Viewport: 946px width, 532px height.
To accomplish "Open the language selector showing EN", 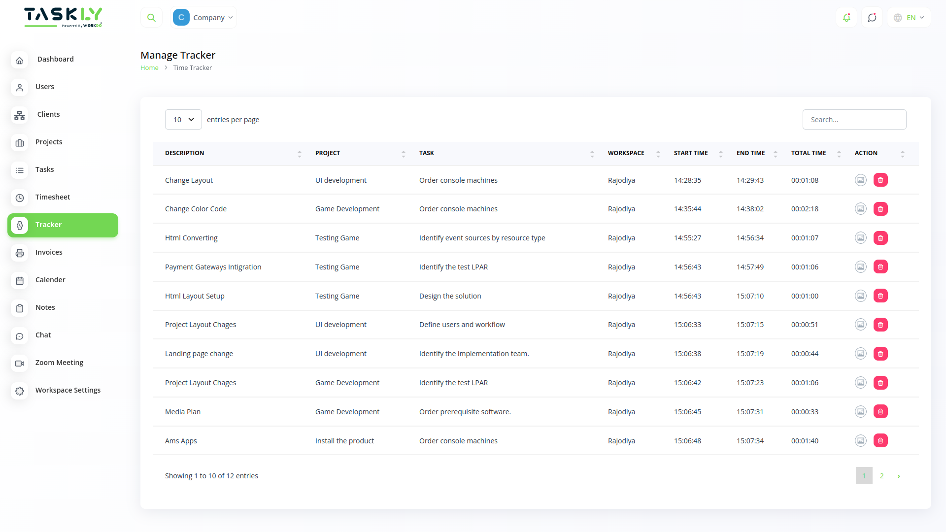I will (x=908, y=17).
